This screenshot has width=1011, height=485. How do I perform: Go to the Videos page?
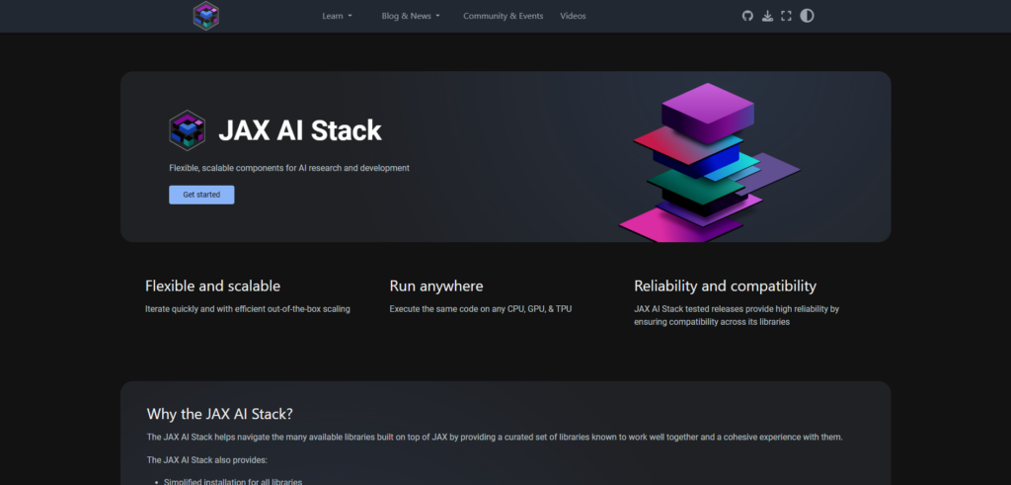tap(573, 16)
